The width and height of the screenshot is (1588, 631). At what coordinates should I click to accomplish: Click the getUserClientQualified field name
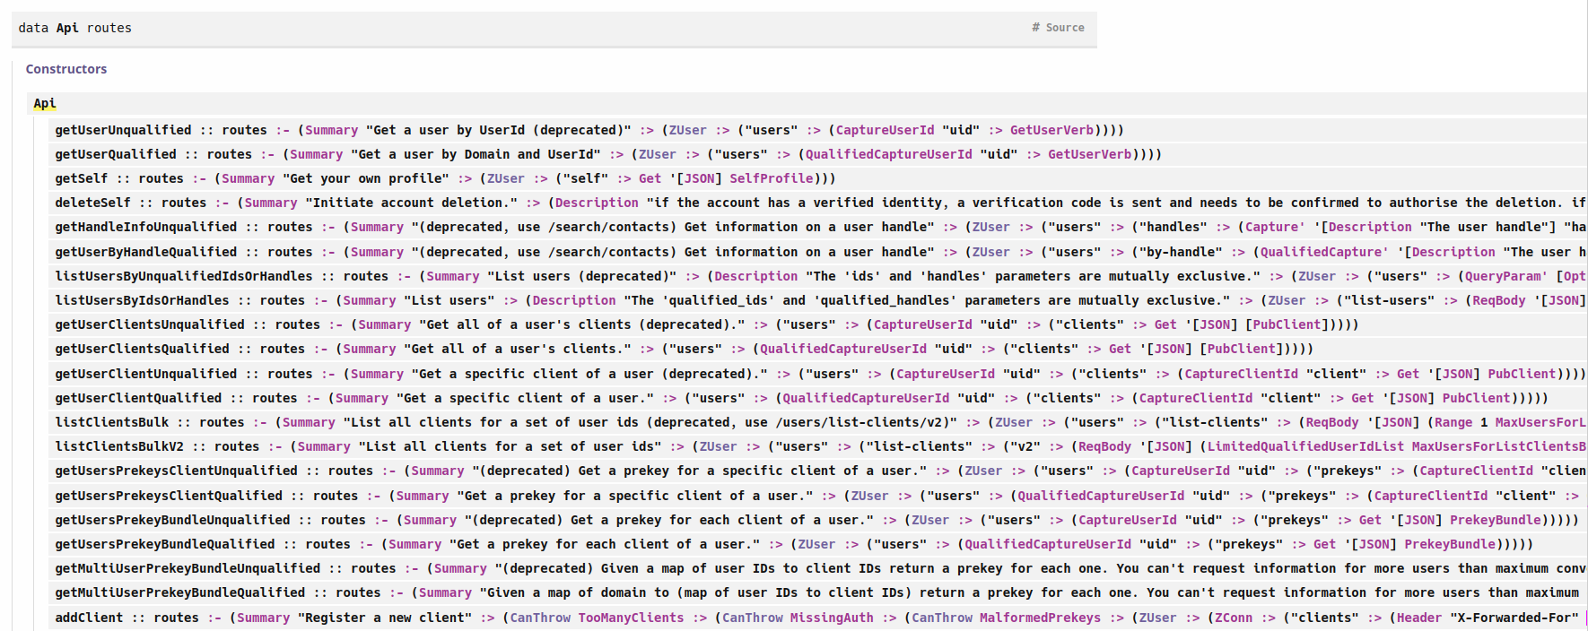tap(138, 398)
